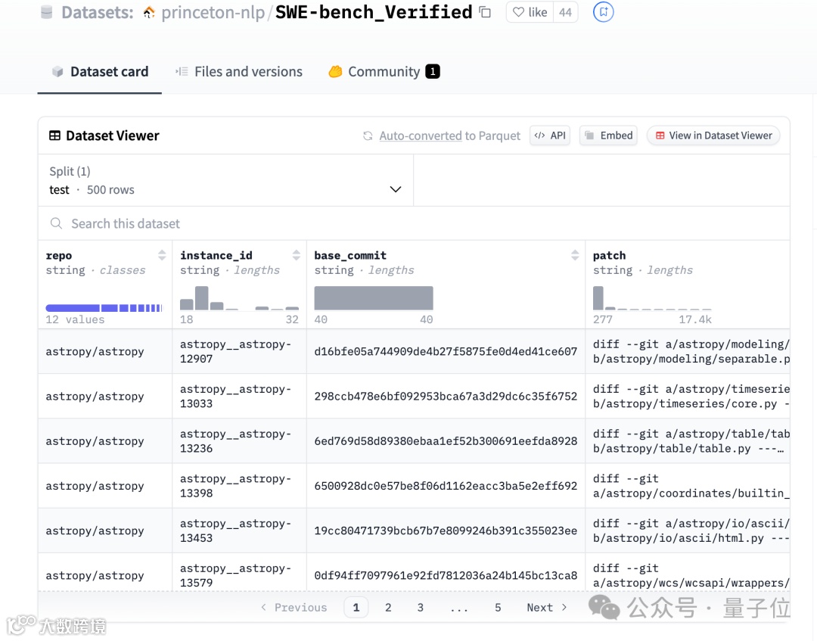Open the patch cell for table/table.py
This screenshot has width=817, height=641.
pyautogui.click(x=688, y=441)
